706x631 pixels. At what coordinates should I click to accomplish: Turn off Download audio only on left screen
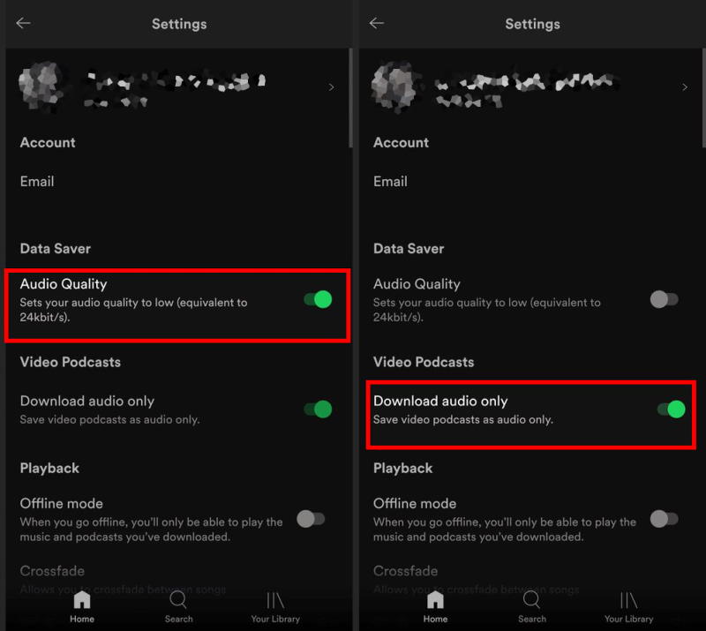[318, 409]
